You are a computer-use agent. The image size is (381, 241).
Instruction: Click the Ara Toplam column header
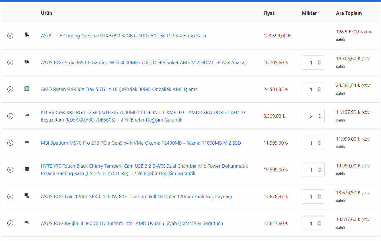(349, 13)
